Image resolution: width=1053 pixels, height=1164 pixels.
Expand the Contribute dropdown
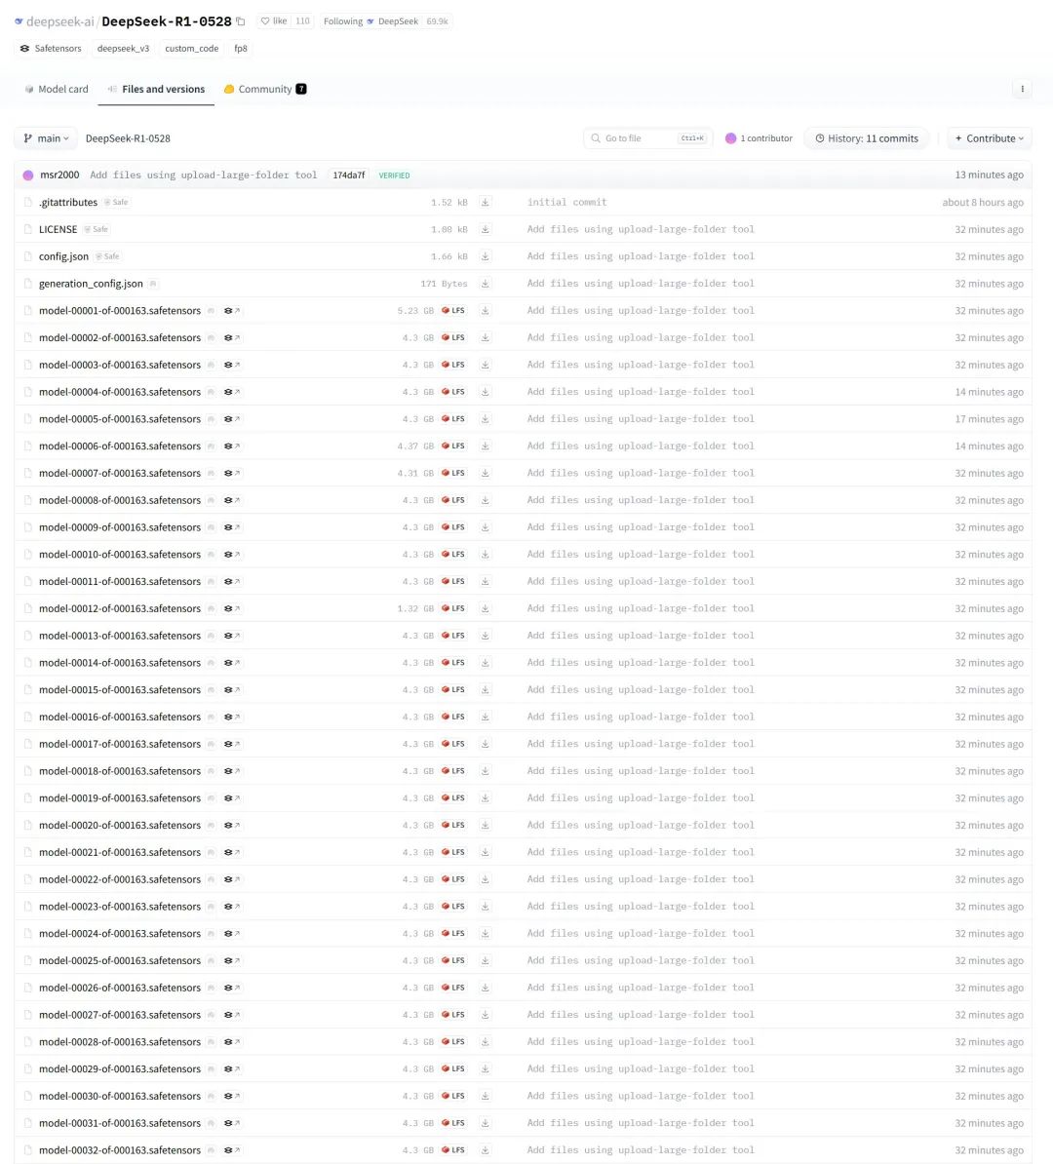point(989,138)
